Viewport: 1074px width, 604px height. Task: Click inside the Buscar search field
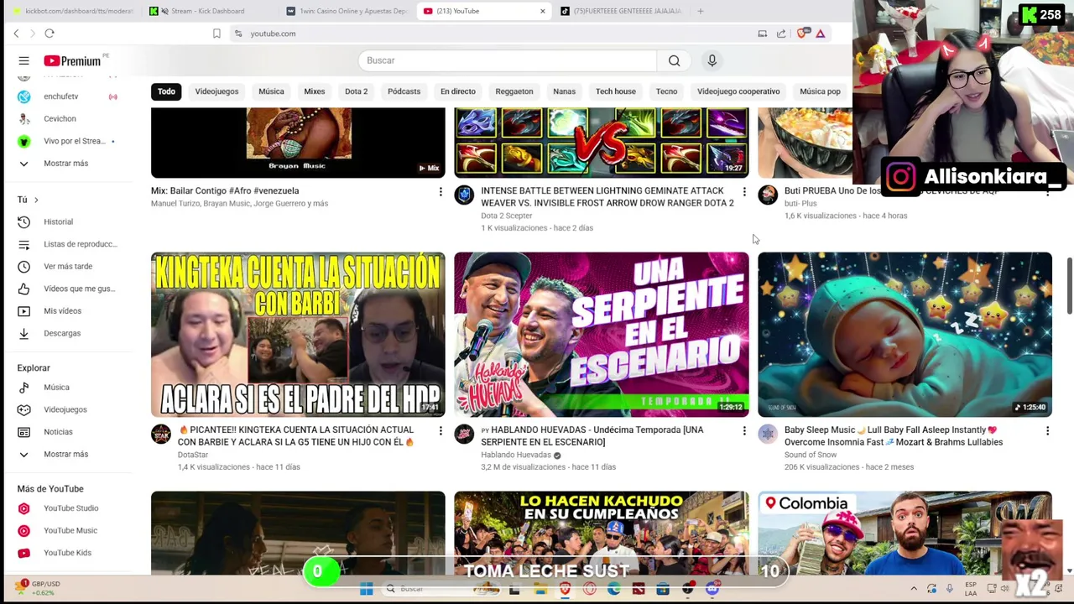(x=508, y=60)
